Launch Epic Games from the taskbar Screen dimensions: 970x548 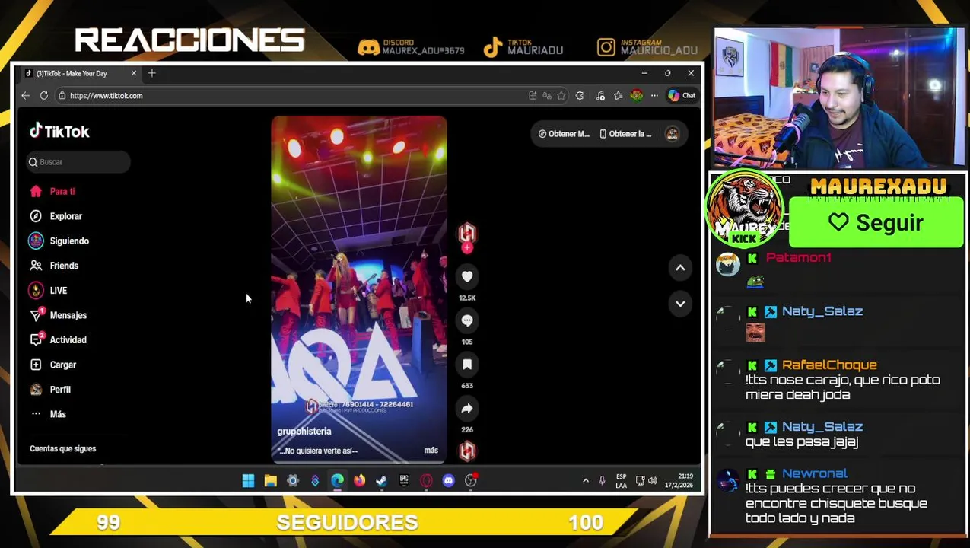pyautogui.click(x=404, y=480)
